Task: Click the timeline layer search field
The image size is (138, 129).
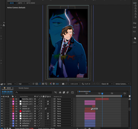Action: point(33,92)
